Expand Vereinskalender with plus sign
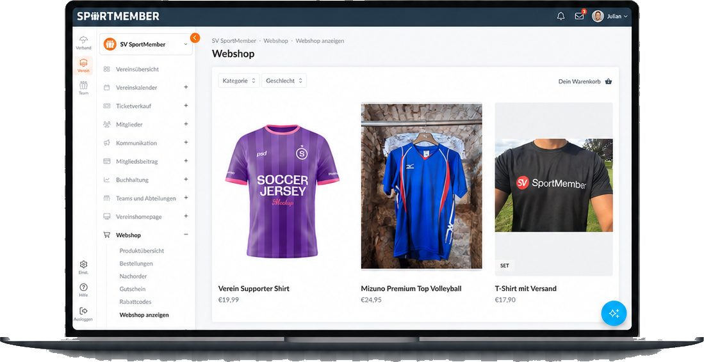Viewport: 704px width, 362px height. tap(186, 88)
